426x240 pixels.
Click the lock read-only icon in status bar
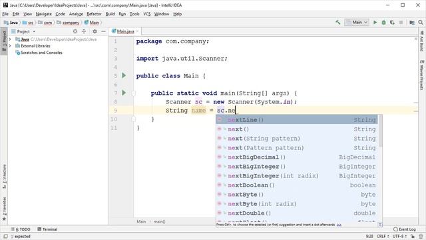tap(413, 236)
